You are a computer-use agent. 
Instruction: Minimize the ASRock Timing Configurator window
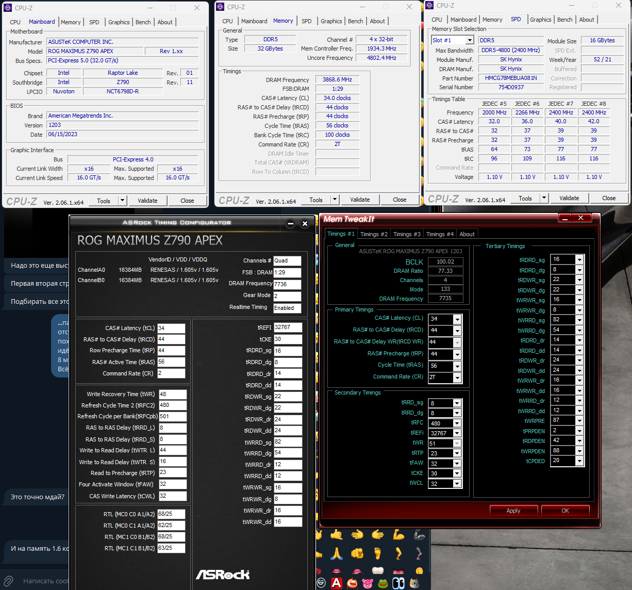(290, 223)
